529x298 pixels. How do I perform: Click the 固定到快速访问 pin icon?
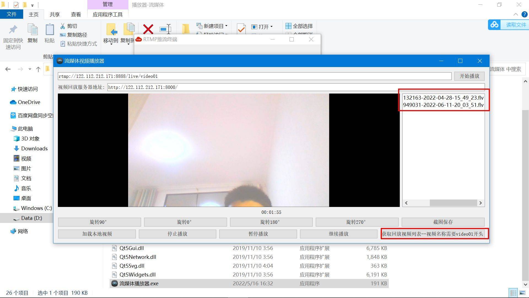coord(13,30)
